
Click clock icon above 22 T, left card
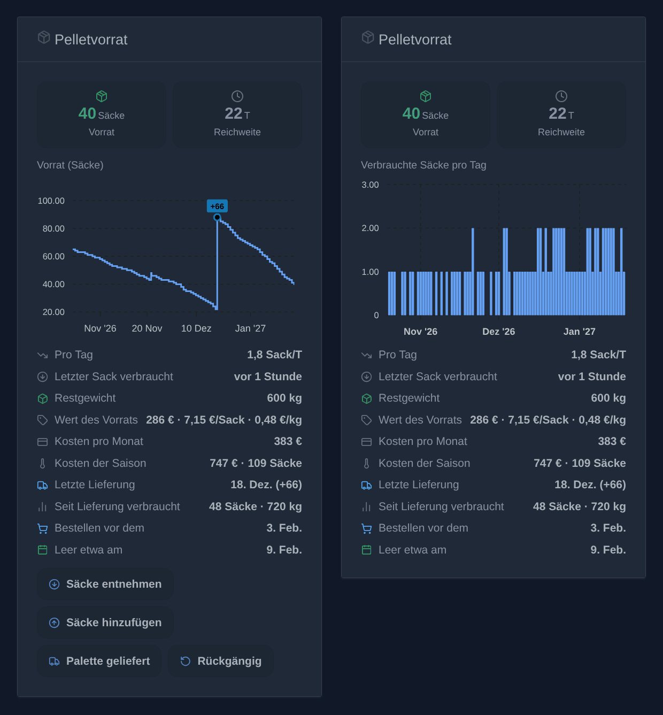237,96
